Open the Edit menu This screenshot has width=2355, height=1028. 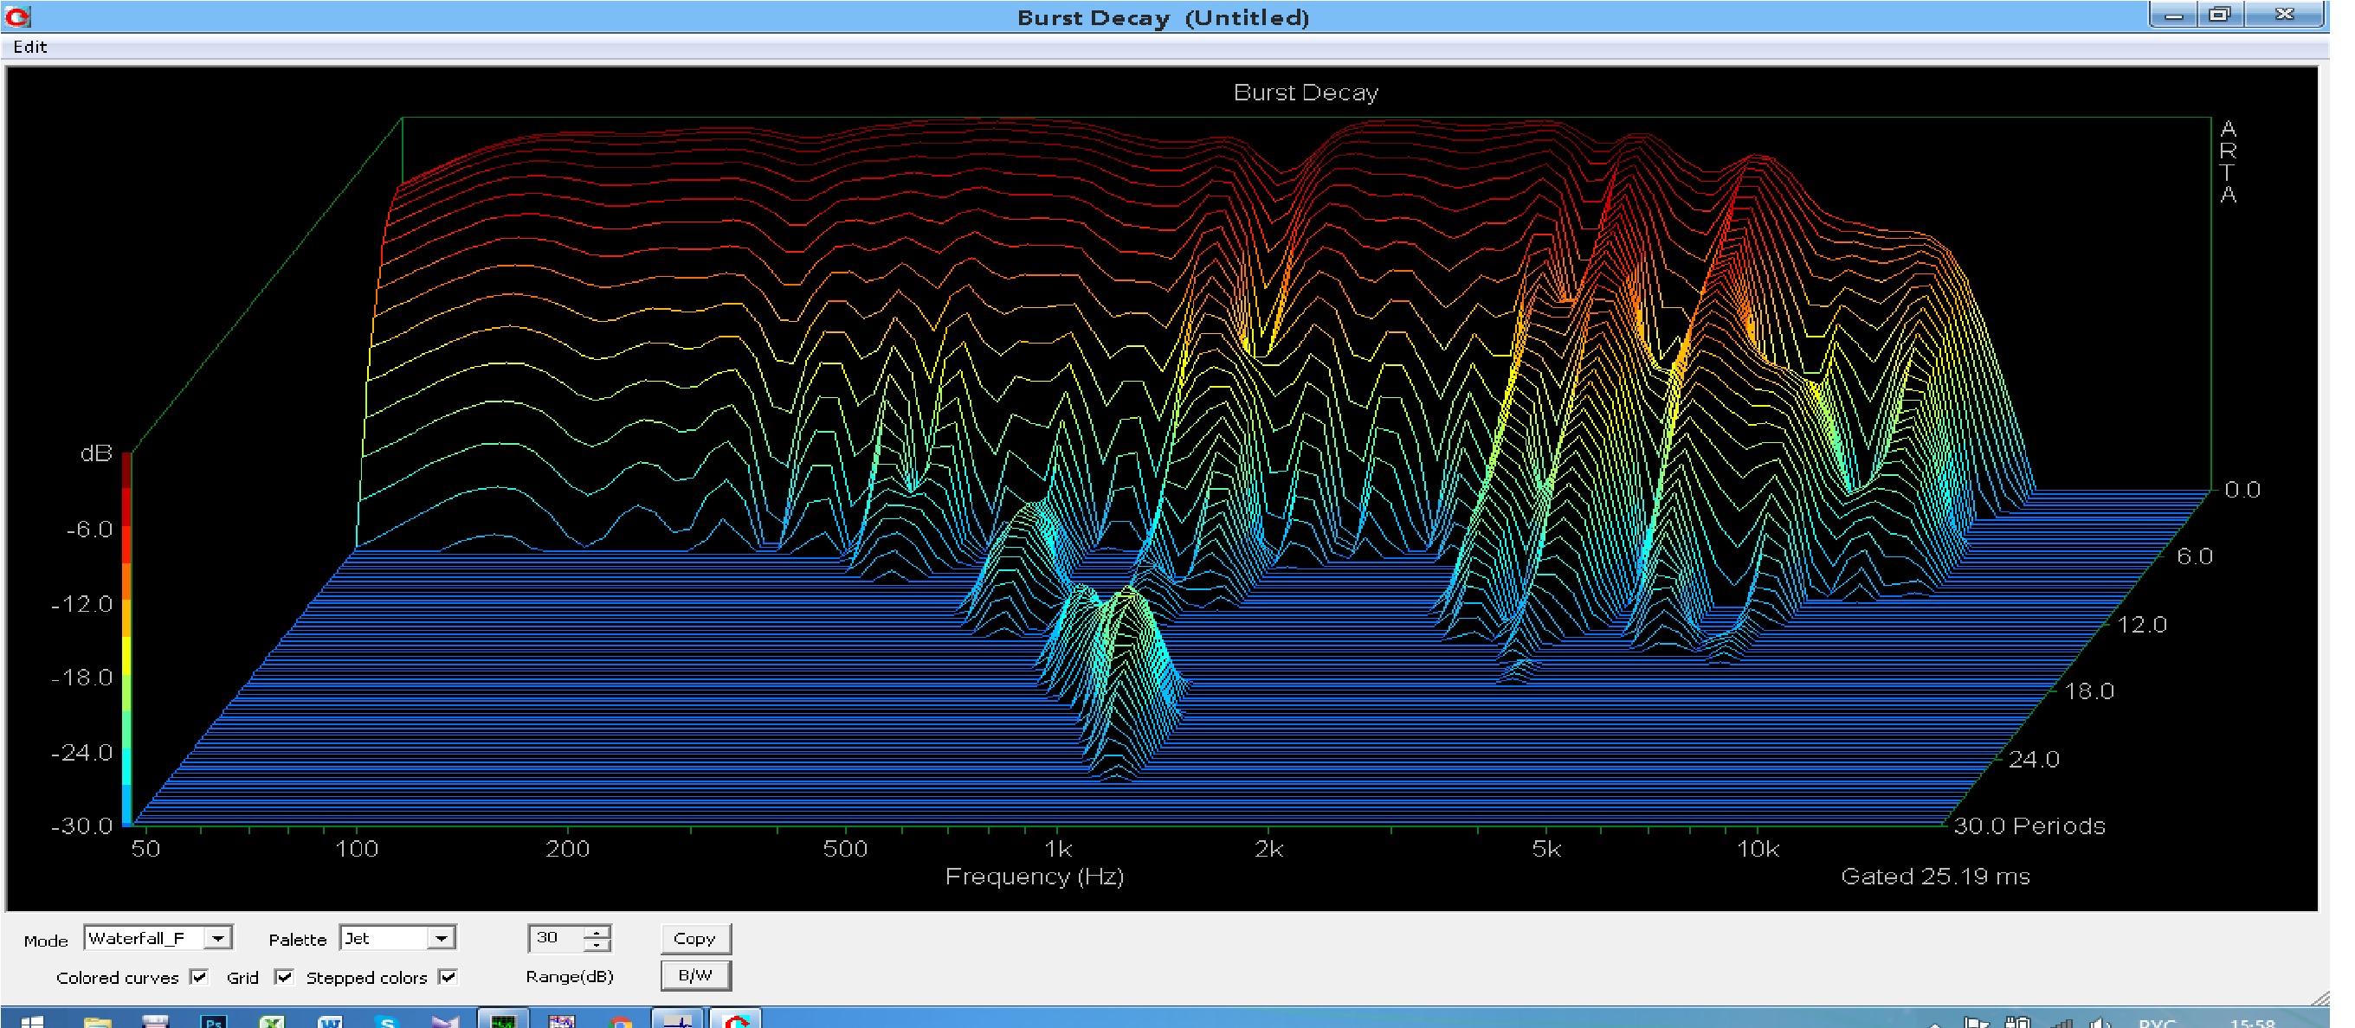pos(29,47)
